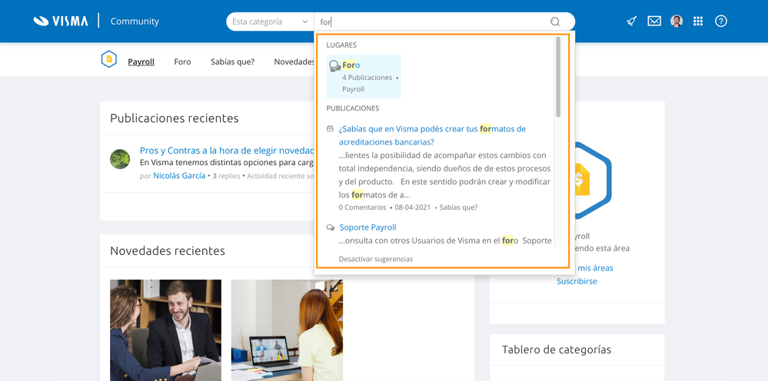768x381 pixels.
Task: Select the Novedades navigation tab
Action: click(x=294, y=61)
